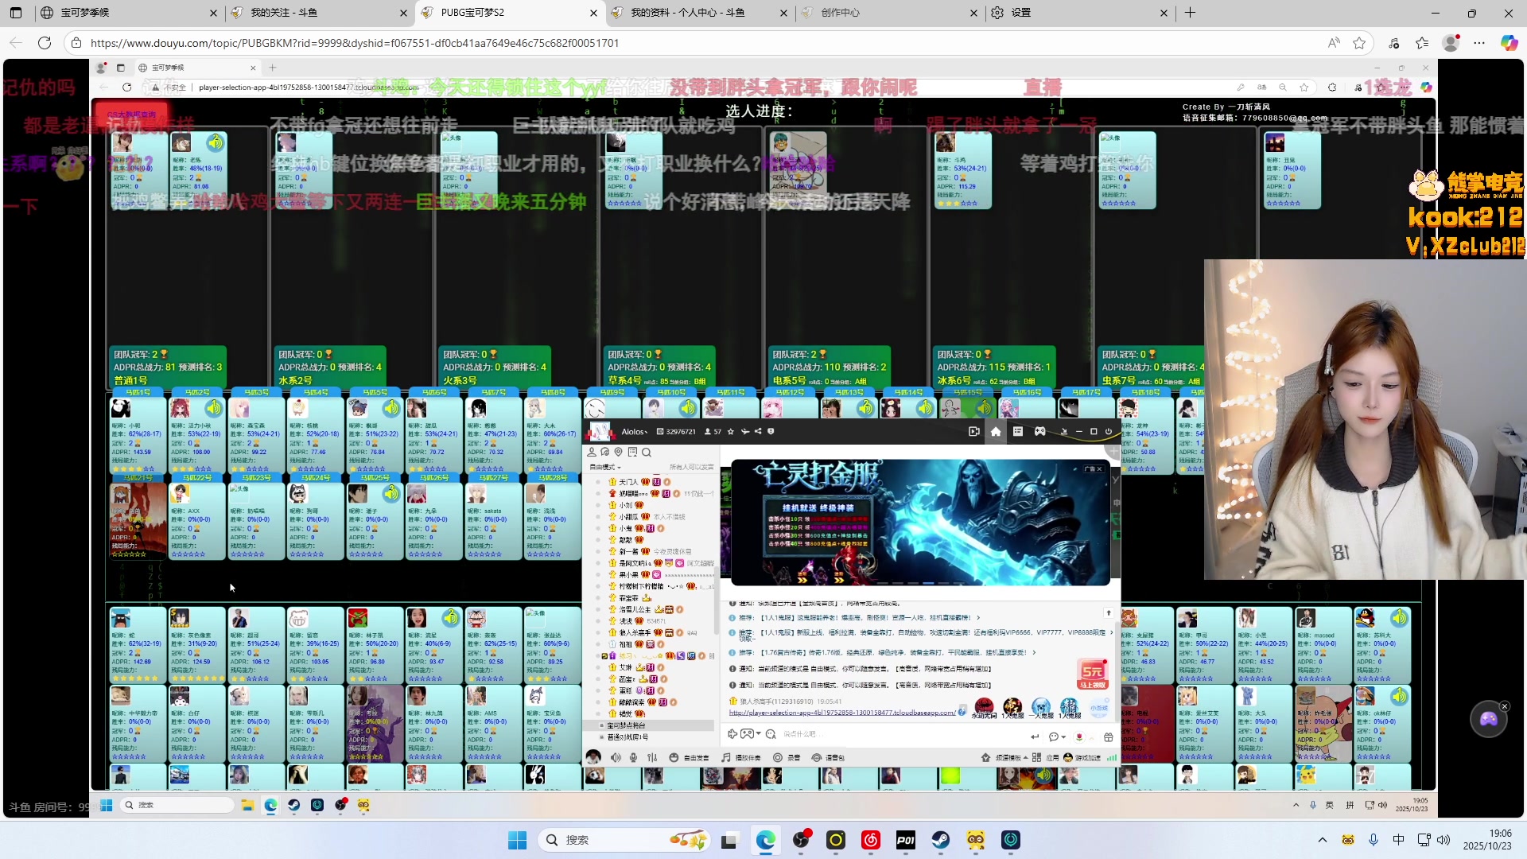This screenshot has width=1527, height=859.
Task: Open Edge Settings and more menu
Action: click(1479, 43)
